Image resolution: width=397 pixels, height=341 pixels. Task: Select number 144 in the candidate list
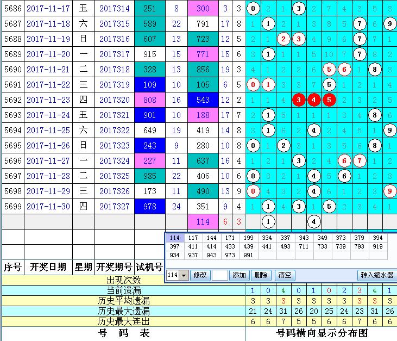coord(212,238)
